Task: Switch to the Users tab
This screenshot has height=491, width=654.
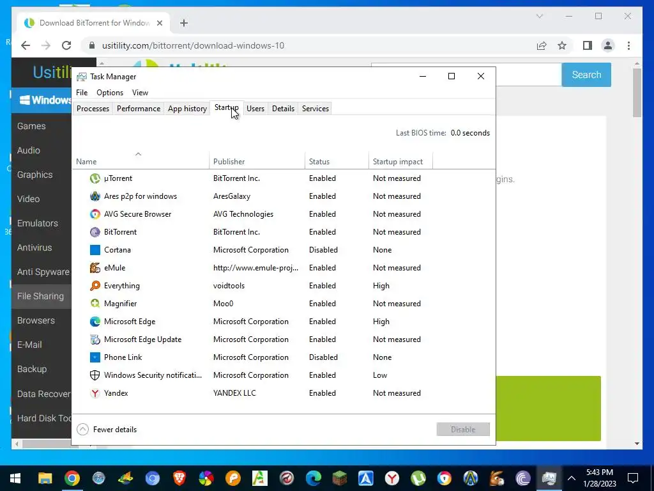Action: 255,109
